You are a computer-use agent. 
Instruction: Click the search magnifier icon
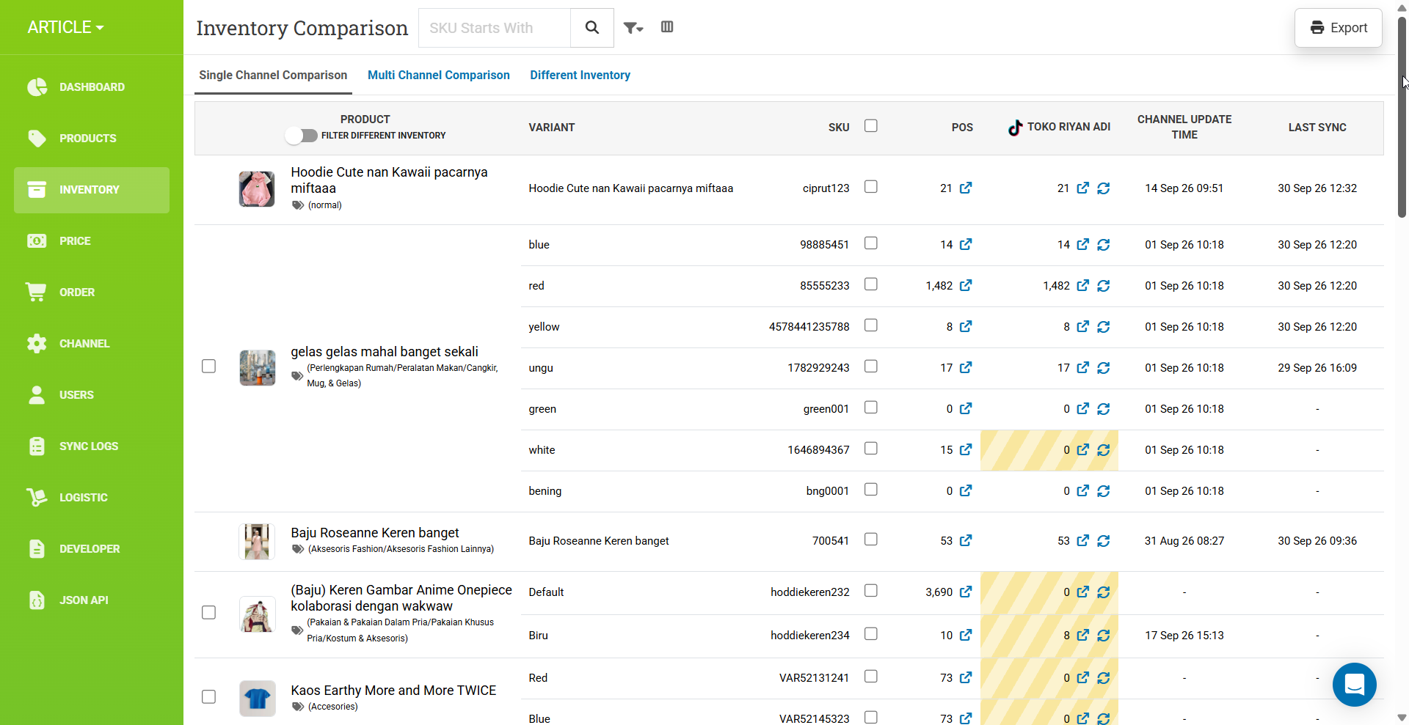592,28
